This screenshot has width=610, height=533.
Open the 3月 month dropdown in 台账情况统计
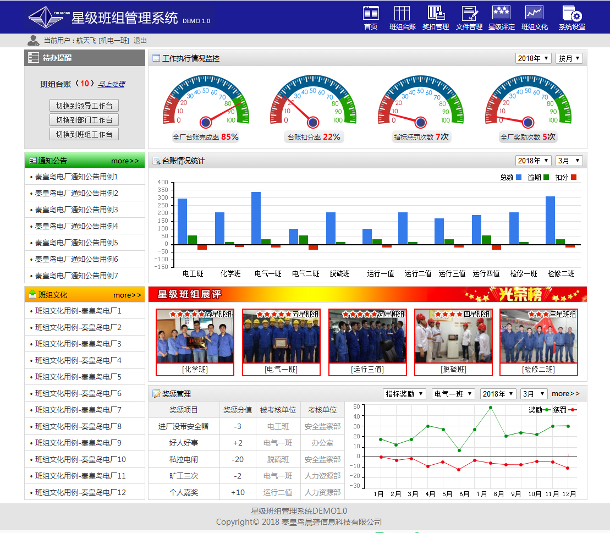[569, 161]
